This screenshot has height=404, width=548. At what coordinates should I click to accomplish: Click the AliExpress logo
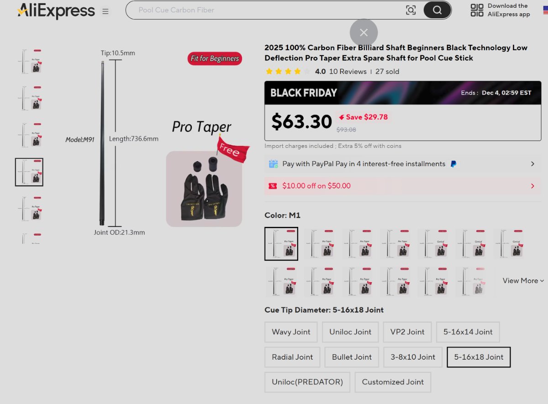point(56,10)
